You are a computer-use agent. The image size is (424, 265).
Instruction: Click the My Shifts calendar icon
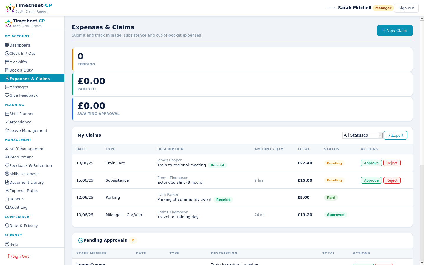coord(7,62)
